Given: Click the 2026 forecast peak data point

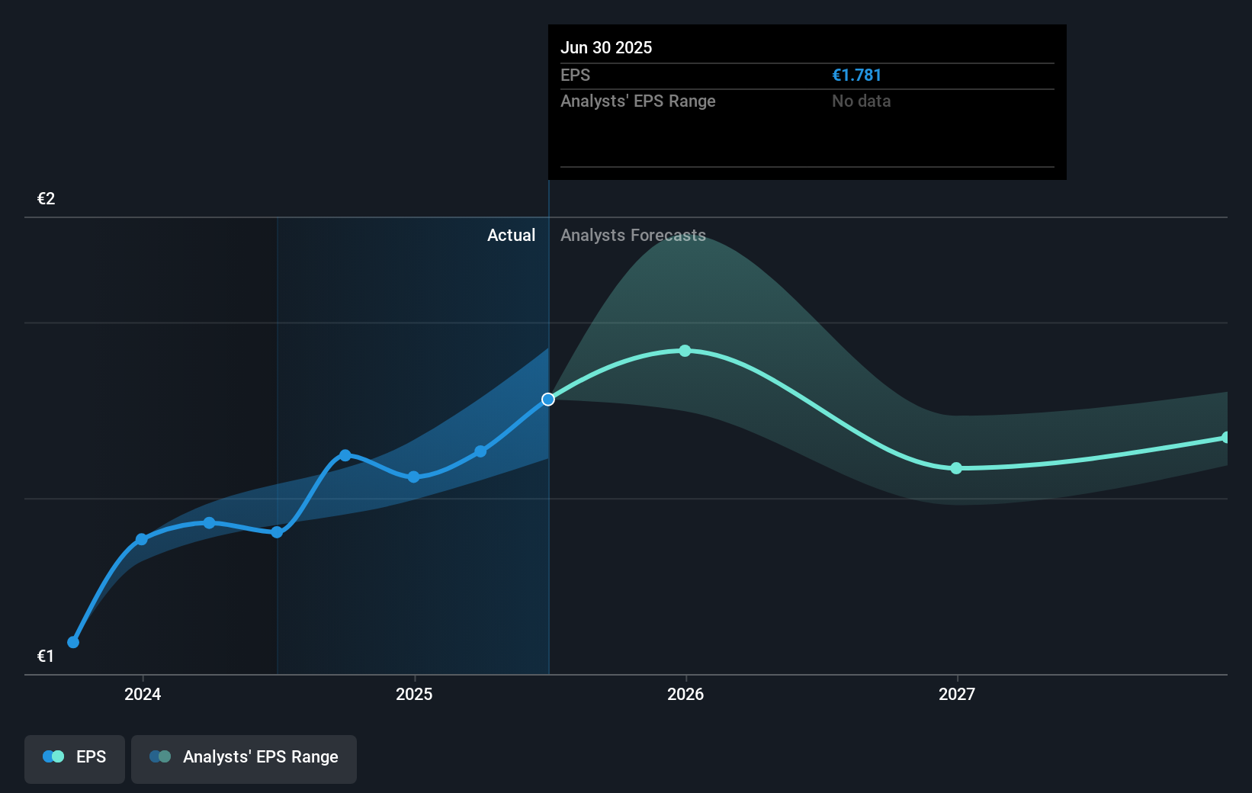Looking at the screenshot, I should [685, 351].
